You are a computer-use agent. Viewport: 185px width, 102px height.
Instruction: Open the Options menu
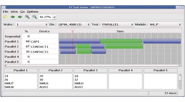tap(33, 12)
